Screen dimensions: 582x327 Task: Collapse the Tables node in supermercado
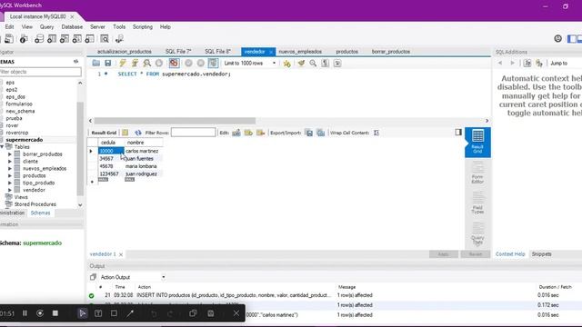(x=2, y=147)
